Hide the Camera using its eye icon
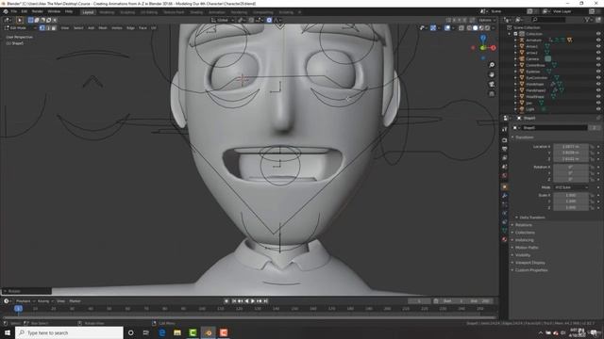604x339 pixels. click(598, 58)
